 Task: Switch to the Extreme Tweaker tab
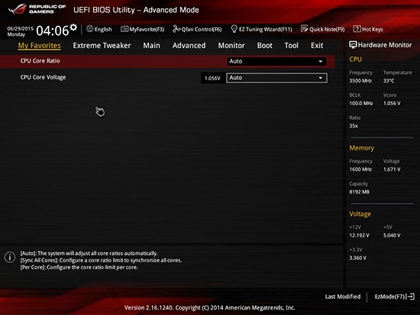(x=102, y=46)
